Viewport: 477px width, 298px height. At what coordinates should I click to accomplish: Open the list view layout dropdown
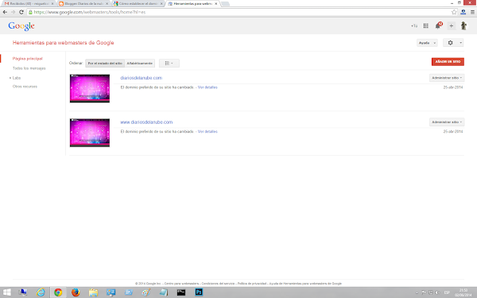(x=169, y=64)
